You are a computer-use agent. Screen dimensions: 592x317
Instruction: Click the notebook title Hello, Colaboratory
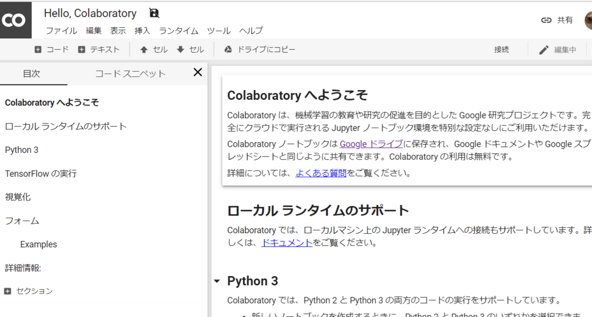[x=90, y=13]
